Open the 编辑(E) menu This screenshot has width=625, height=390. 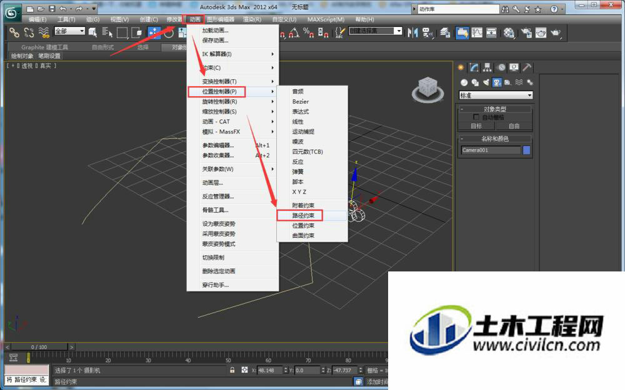[37, 19]
